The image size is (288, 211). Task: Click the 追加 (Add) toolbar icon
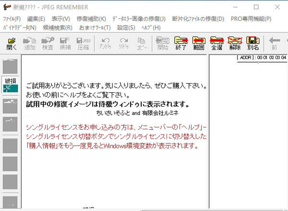[x=30, y=44]
